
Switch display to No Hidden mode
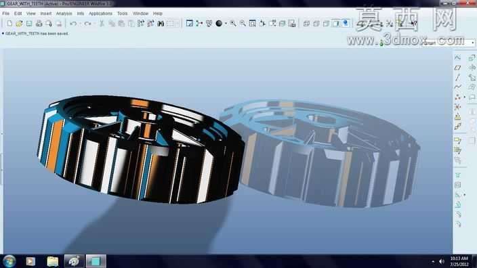tap(326, 24)
